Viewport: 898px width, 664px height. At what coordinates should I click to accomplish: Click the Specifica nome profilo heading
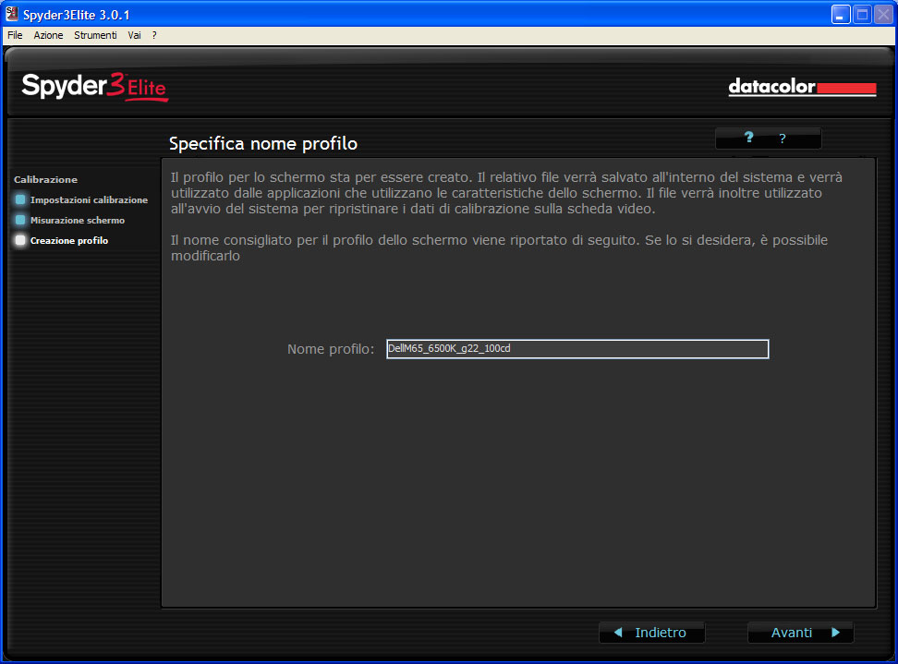click(263, 144)
